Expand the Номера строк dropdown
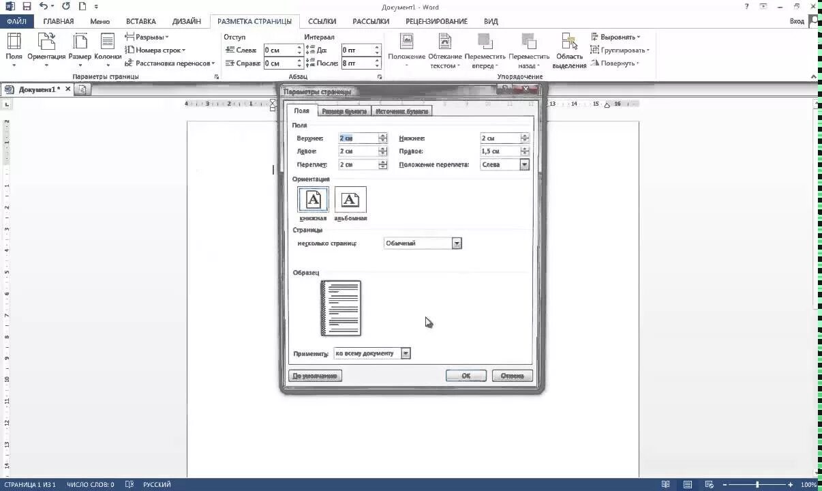 click(154, 50)
